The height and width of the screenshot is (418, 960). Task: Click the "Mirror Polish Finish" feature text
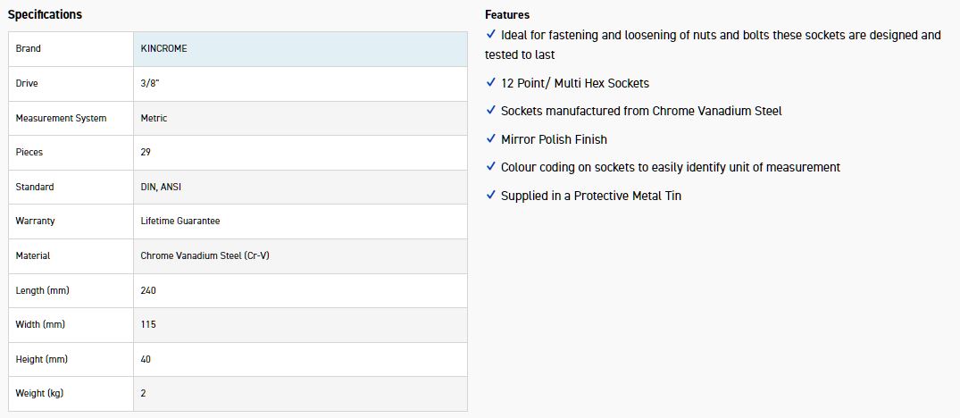[554, 139]
